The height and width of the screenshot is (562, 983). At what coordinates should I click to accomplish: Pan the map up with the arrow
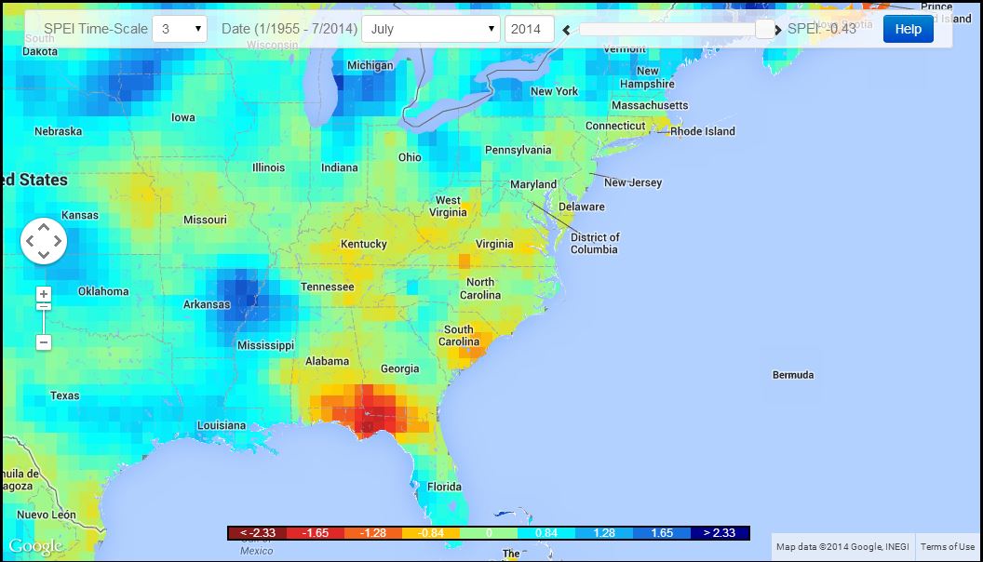tap(44, 227)
